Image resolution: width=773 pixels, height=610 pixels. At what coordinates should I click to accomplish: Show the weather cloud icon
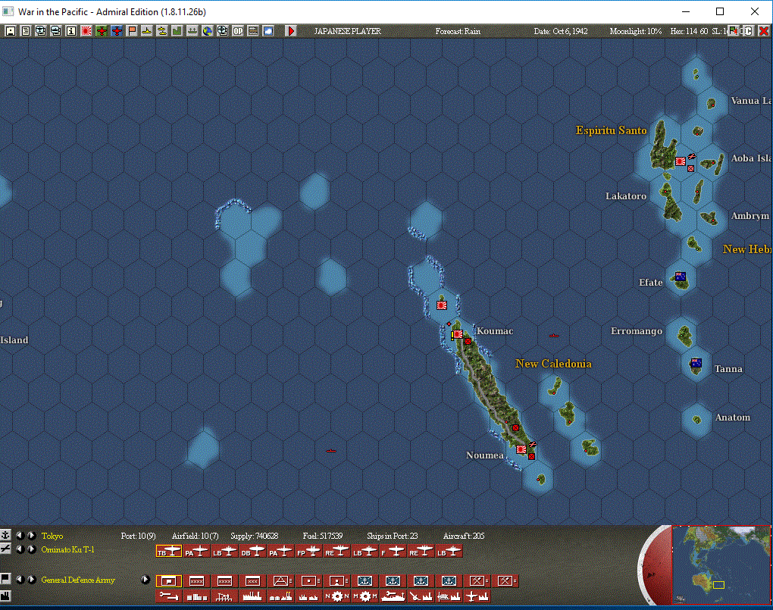(x=268, y=31)
